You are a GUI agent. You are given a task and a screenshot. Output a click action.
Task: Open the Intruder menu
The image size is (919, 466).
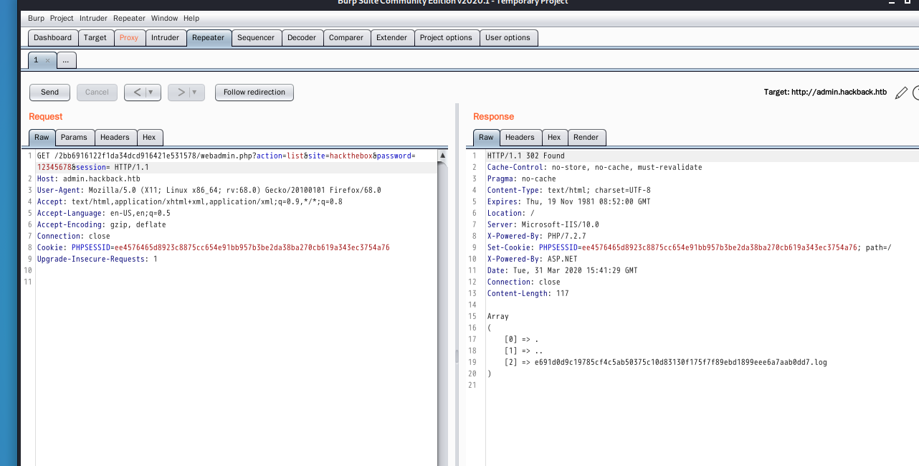click(x=93, y=18)
